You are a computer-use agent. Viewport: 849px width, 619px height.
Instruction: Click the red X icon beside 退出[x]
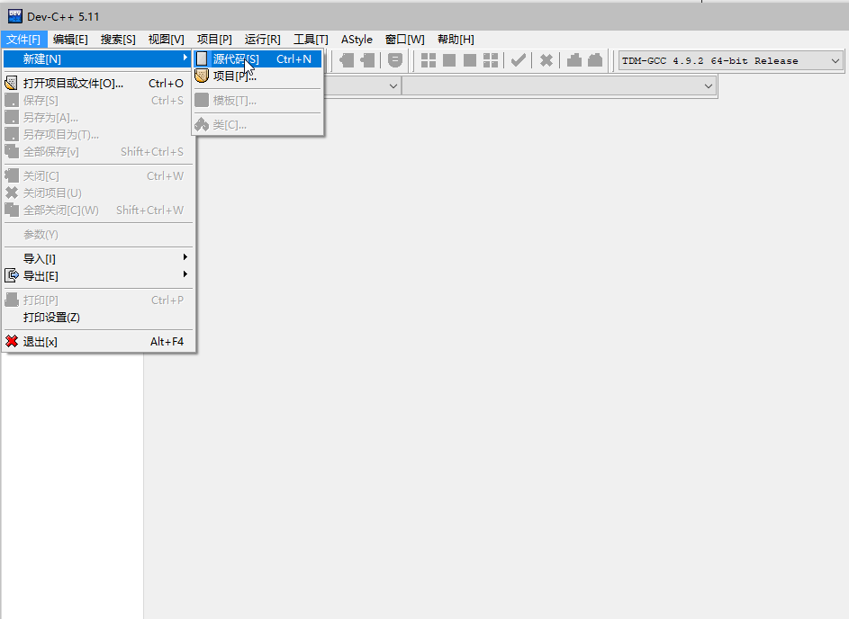click(x=12, y=341)
